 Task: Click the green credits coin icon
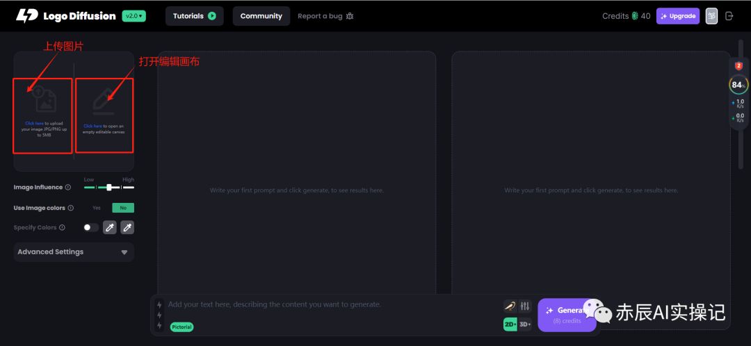click(635, 16)
